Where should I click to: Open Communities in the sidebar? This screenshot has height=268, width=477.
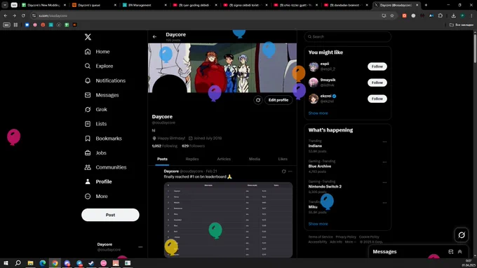[x=105, y=167]
